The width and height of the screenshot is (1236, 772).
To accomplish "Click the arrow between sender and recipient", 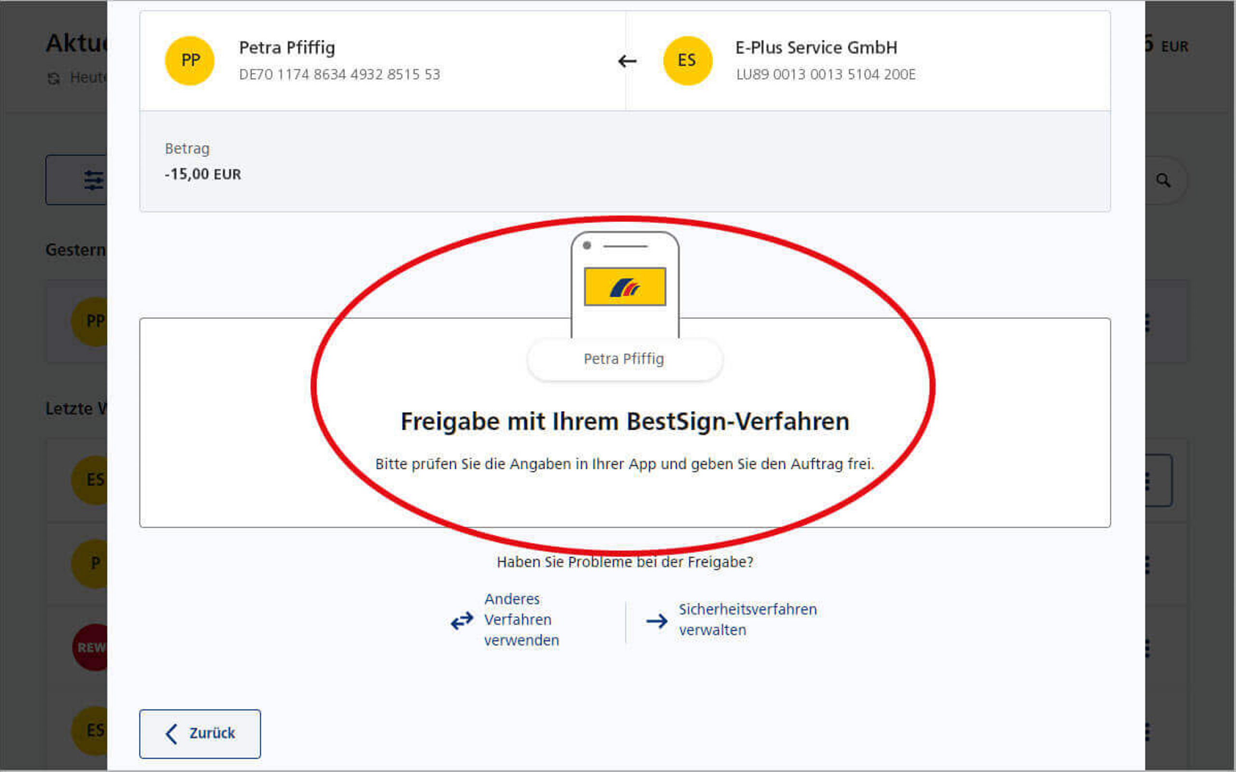I will point(627,61).
